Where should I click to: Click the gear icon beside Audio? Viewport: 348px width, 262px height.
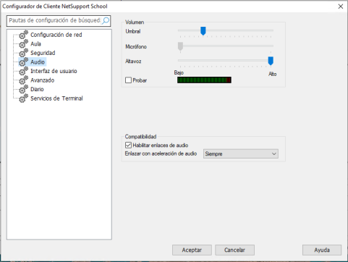click(24, 62)
